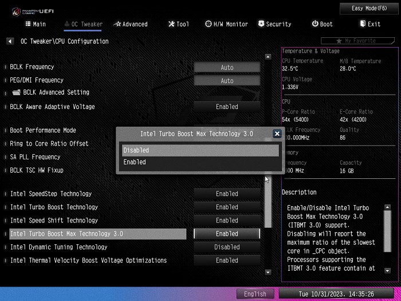The image size is (401, 301).
Task: Click the P-Core Ratio 54x (5400) value
Action: tap(296, 119)
